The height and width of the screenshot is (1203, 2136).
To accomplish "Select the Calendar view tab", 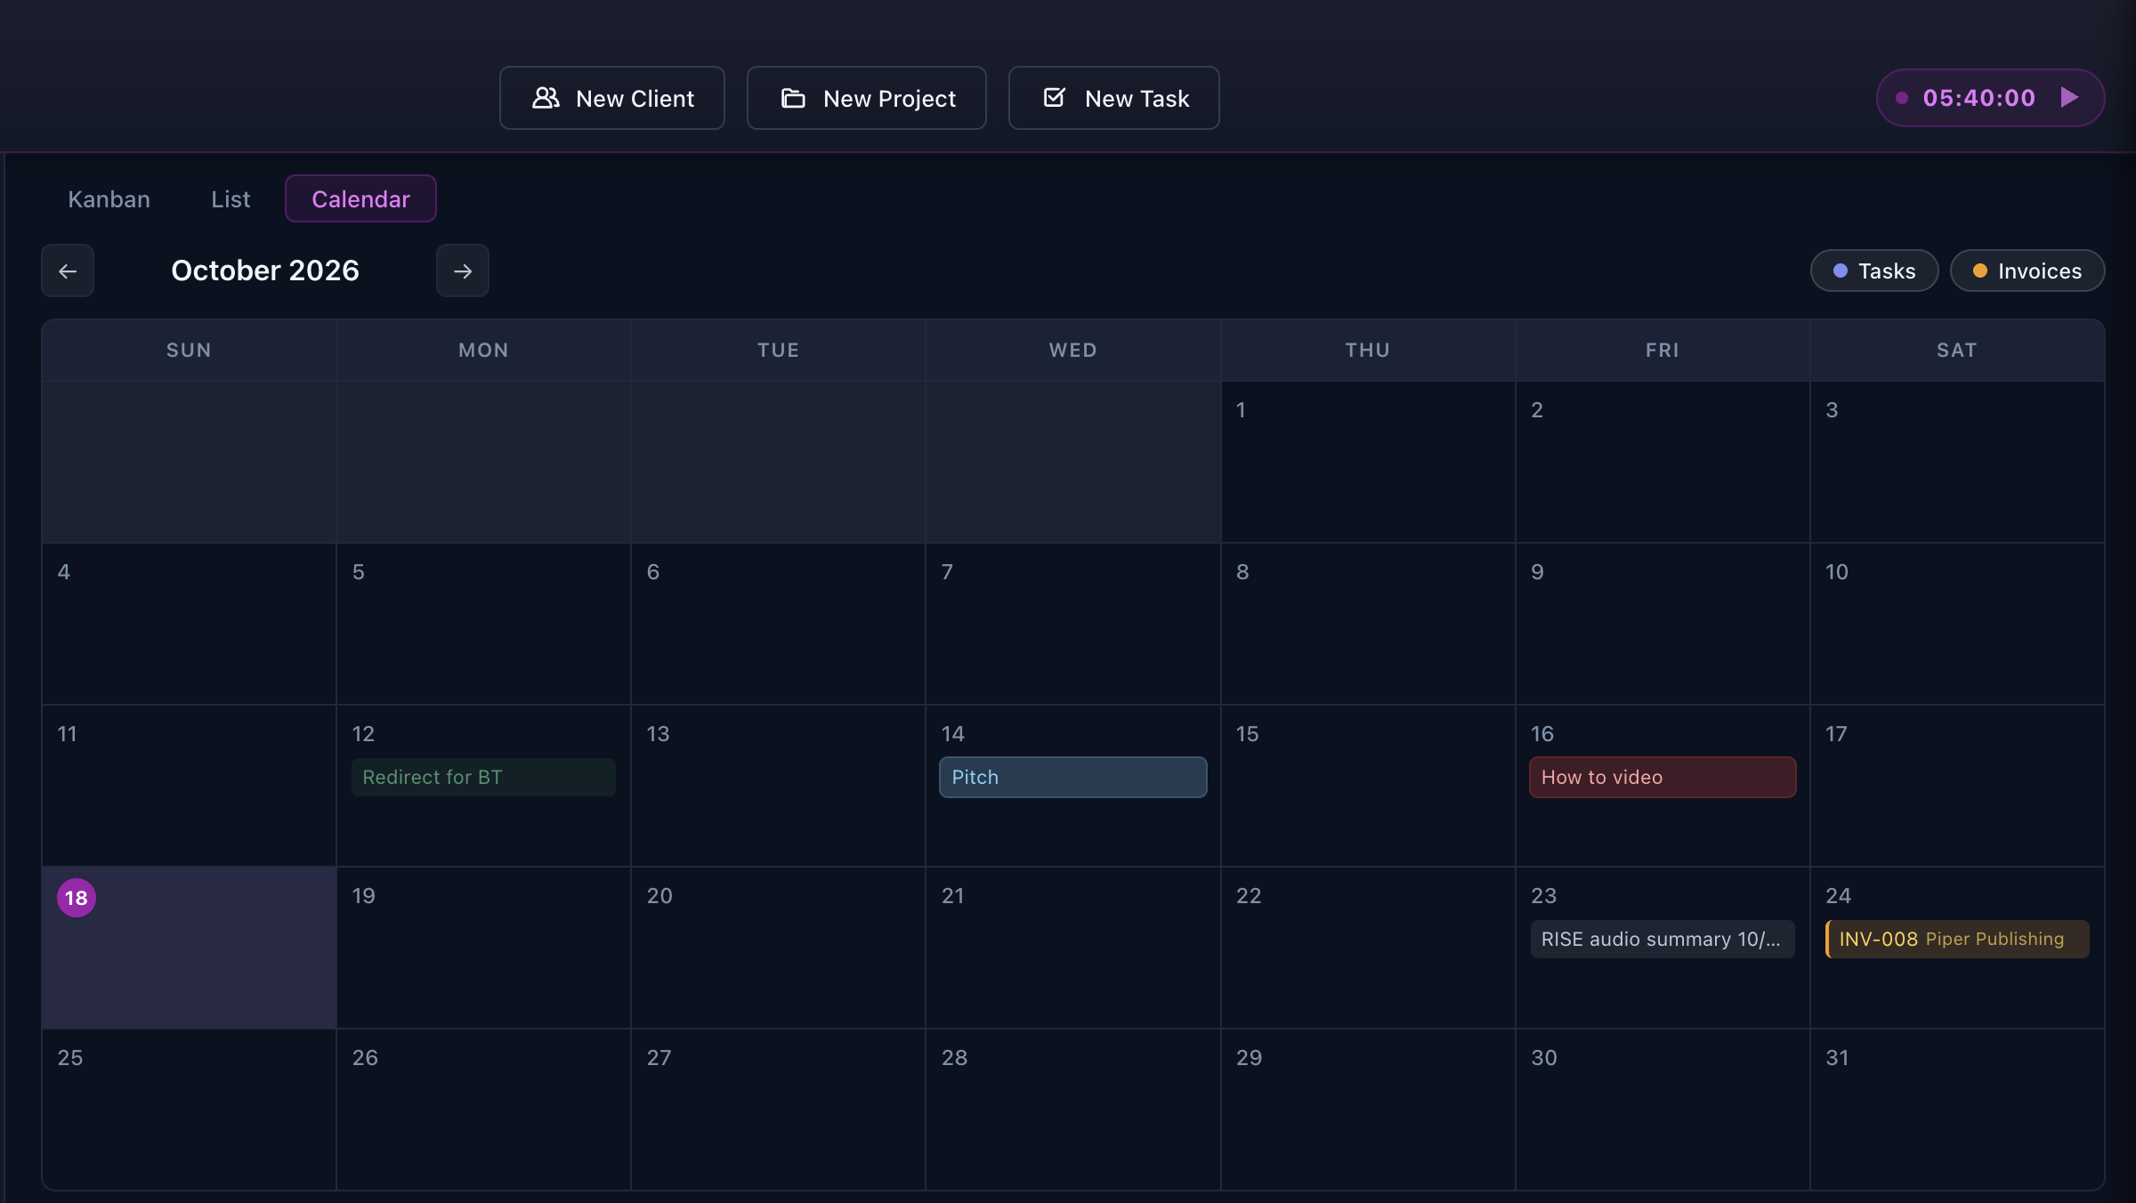I will pos(360,198).
